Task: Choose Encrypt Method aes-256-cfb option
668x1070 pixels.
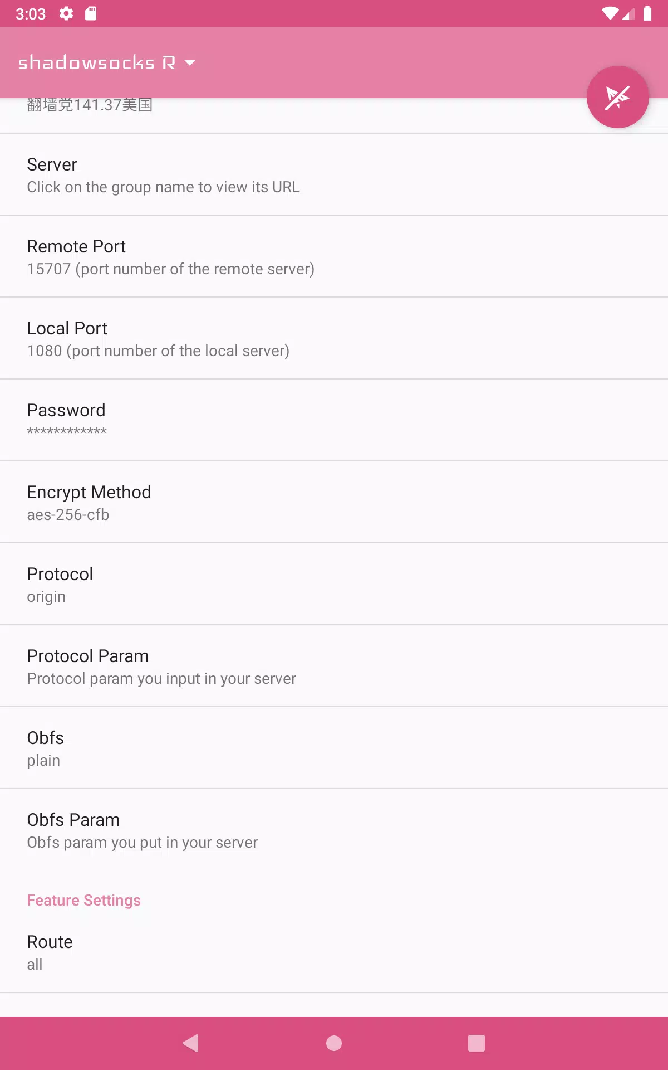Action: tap(334, 502)
